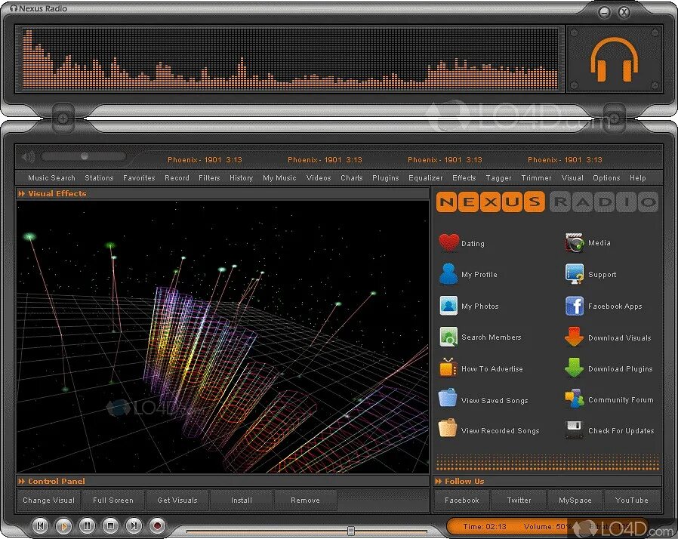
Task: Skip to the previous track
Action: (40, 525)
